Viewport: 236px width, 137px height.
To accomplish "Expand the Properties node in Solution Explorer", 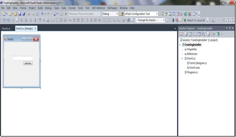I will [x=182, y=49].
